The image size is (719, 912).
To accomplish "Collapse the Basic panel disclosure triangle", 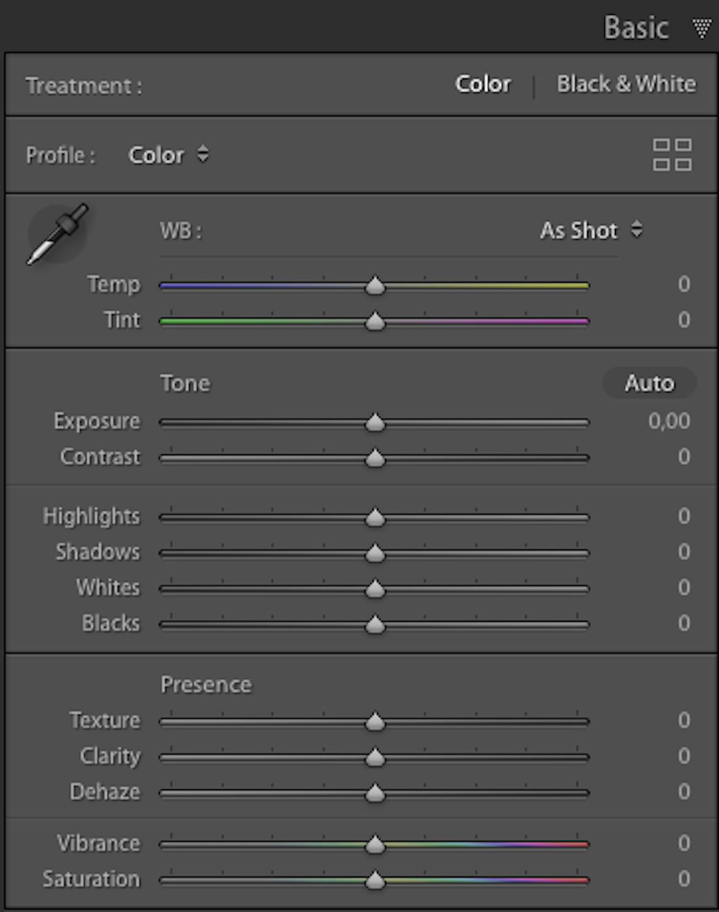I will (701, 28).
